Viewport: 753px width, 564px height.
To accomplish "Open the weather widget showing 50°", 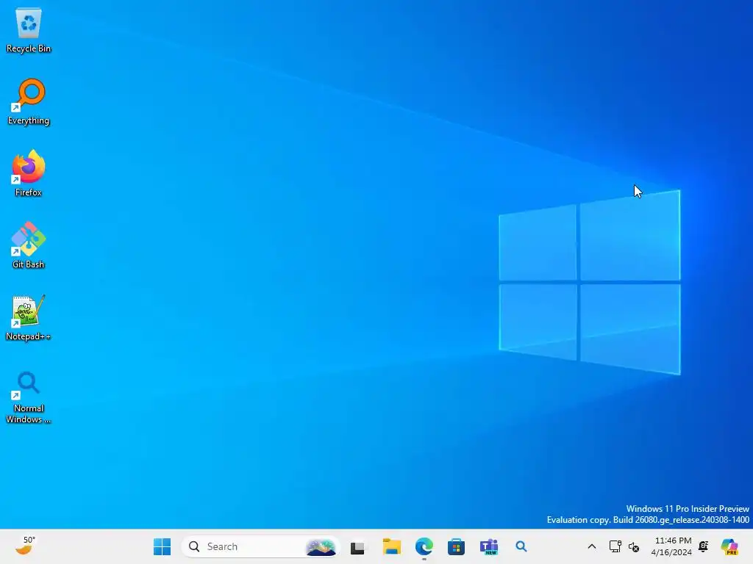I will tap(26, 546).
